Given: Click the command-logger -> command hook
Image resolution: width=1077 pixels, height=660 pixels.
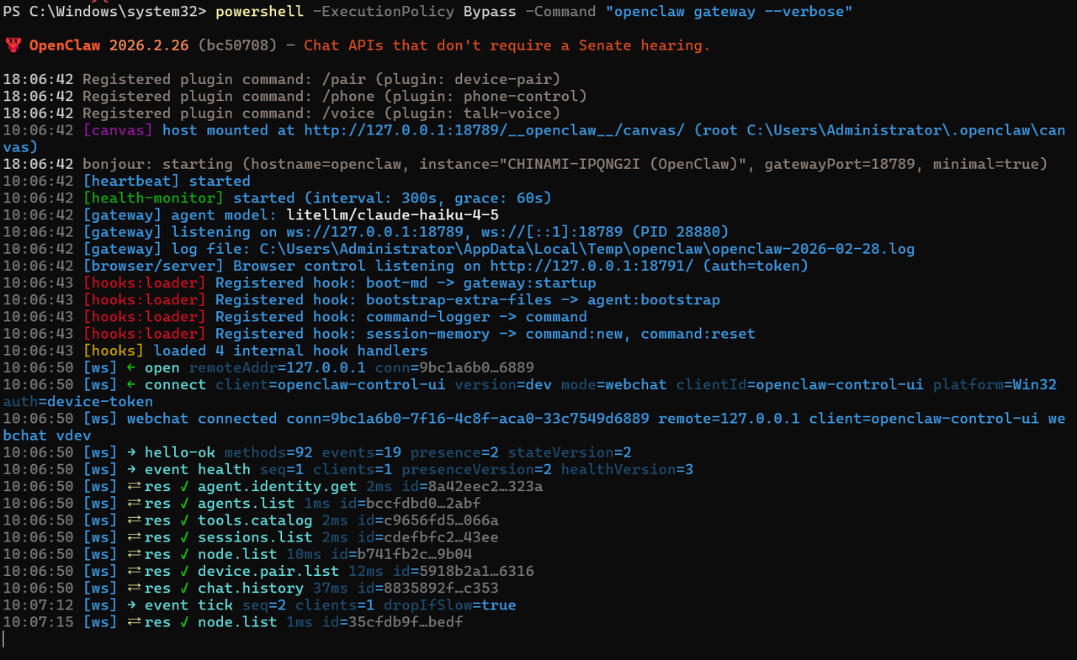Looking at the screenshot, I should tap(476, 317).
